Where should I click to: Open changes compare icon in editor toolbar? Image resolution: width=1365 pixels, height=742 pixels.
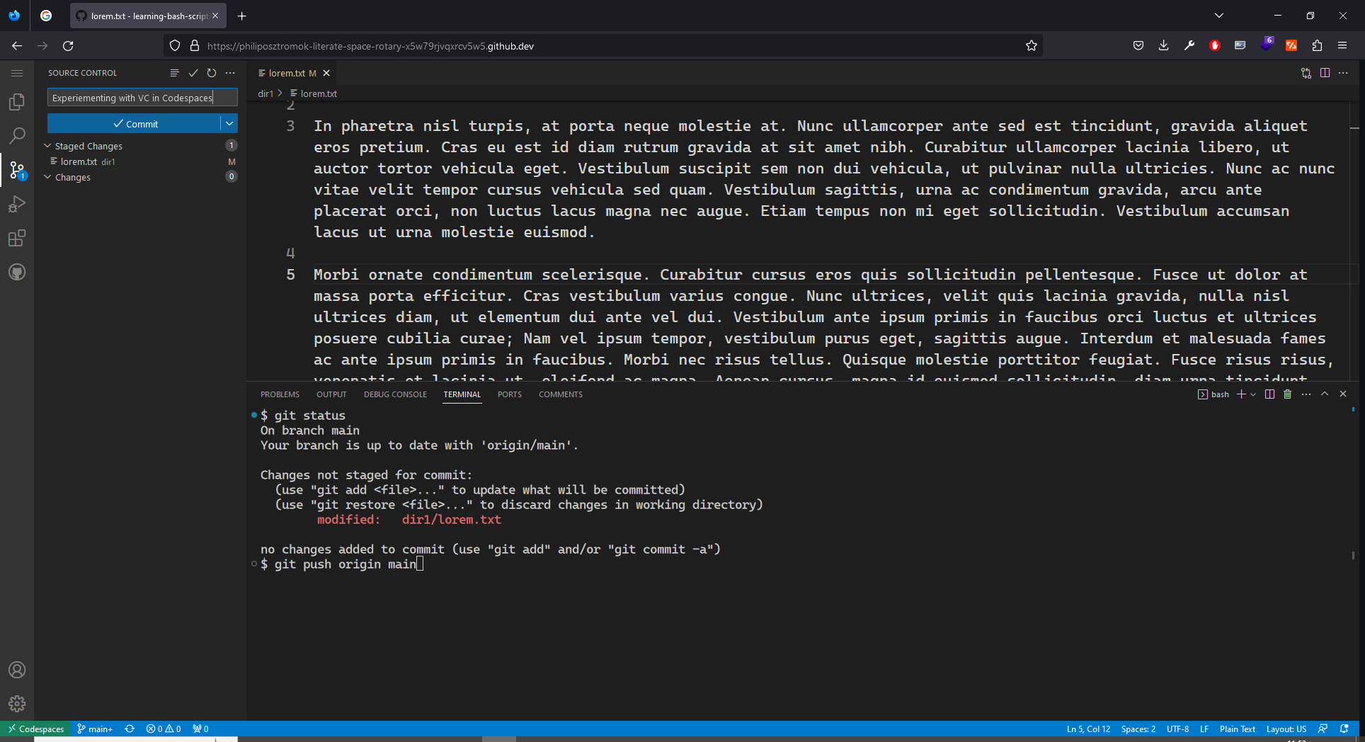(1306, 73)
